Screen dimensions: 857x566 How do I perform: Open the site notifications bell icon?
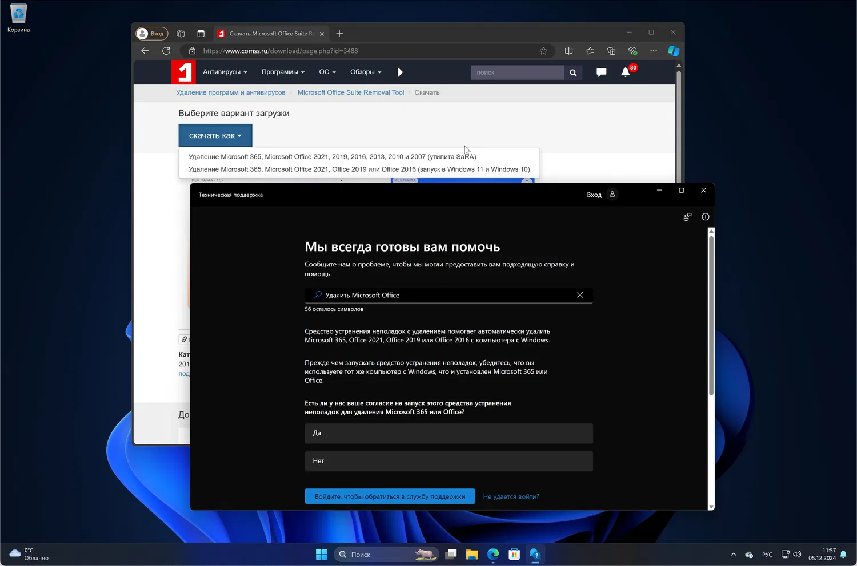[x=626, y=72]
